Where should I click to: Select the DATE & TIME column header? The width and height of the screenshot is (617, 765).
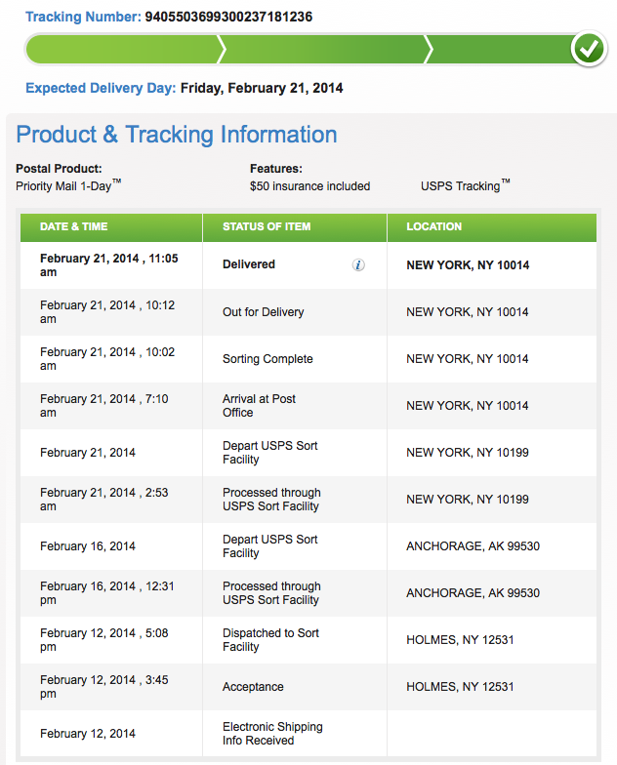[74, 226]
